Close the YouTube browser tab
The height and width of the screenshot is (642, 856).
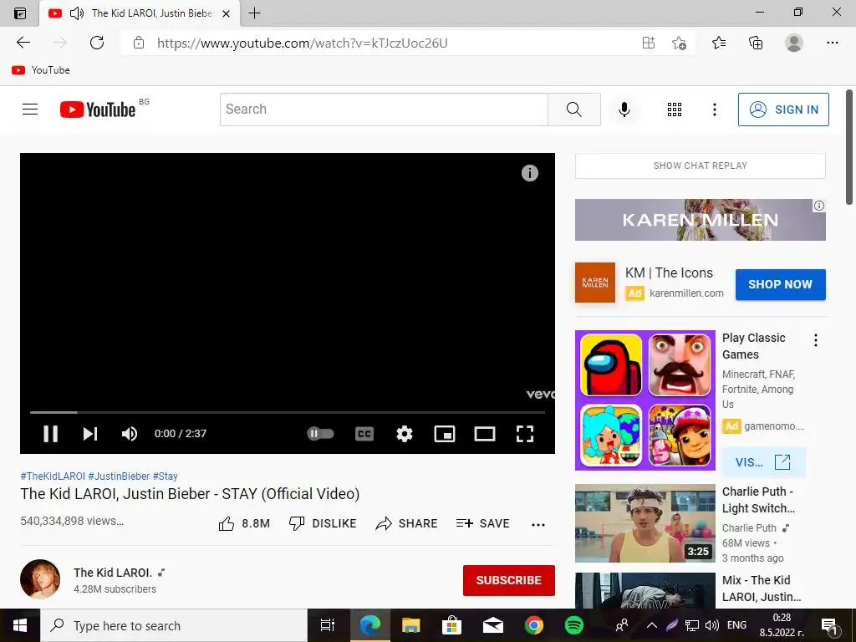pos(226,13)
